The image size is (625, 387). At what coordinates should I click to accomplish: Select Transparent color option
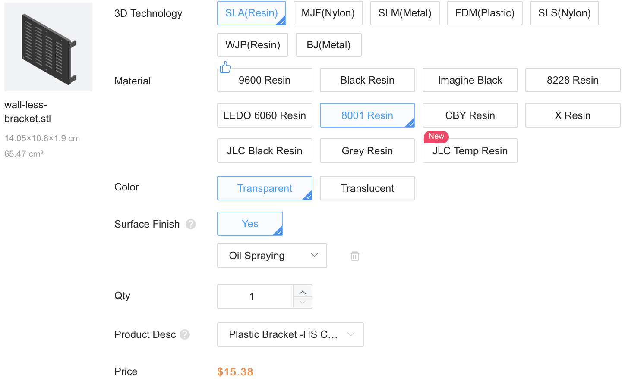coord(265,188)
